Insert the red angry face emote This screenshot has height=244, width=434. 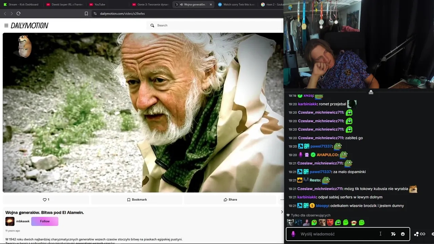(330, 223)
